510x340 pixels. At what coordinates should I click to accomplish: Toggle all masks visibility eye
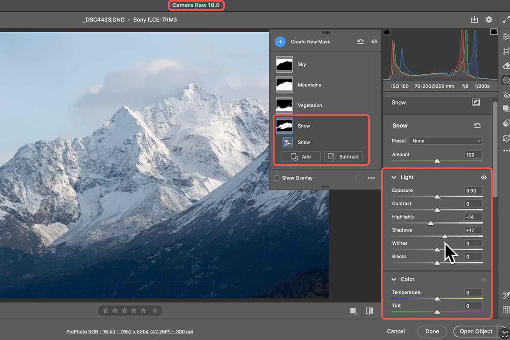pyautogui.click(x=374, y=42)
